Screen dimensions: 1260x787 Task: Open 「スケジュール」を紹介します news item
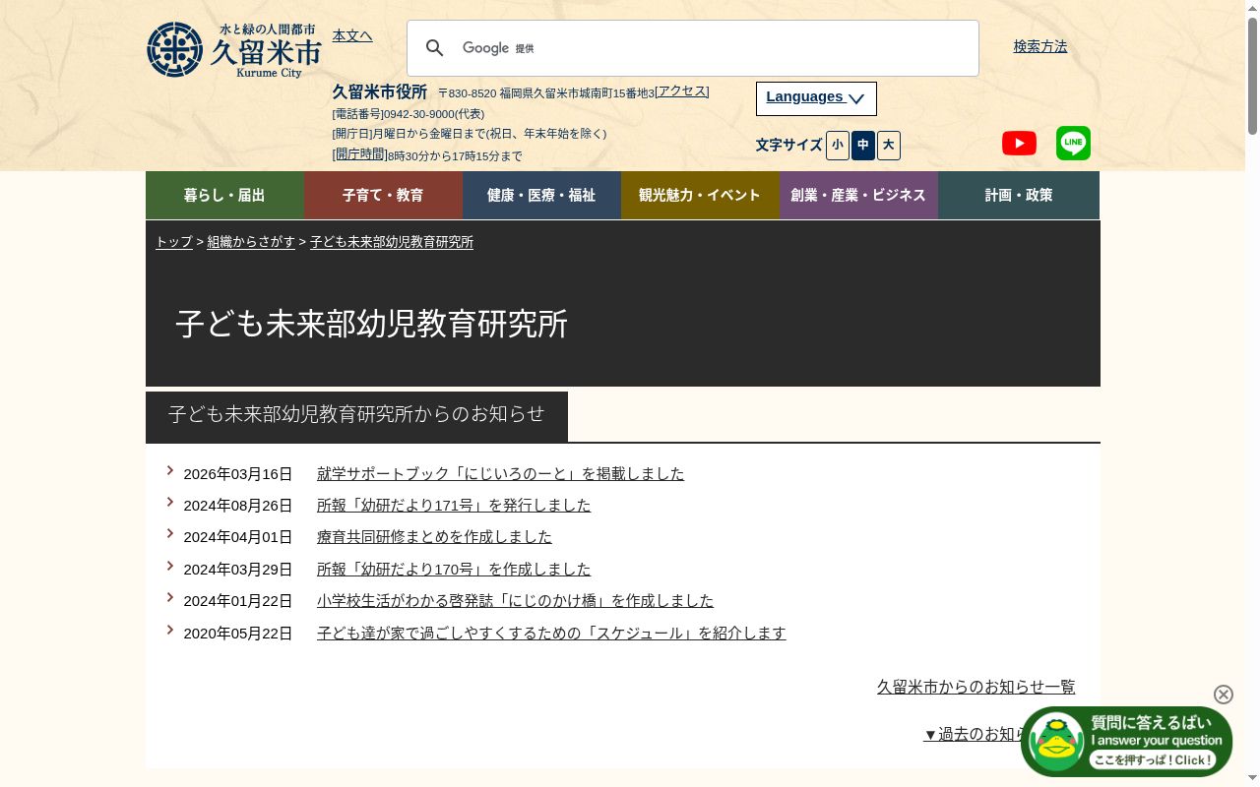point(551,633)
